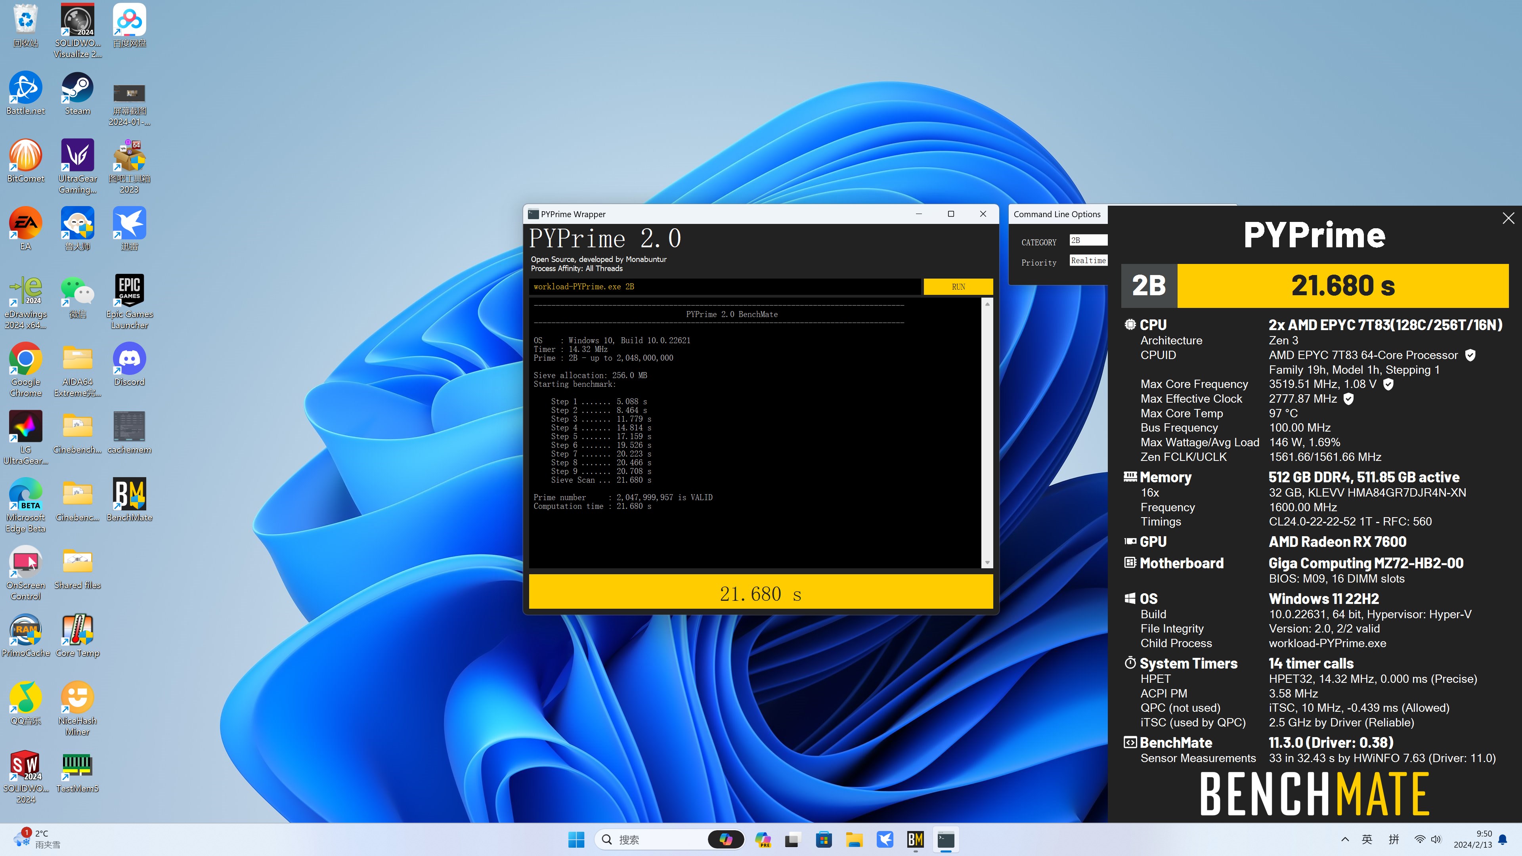This screenshot has height=856, width=1522.
Task: Click scroll-up arrow in PYPrime console
Action: pyautogui.click(x=987, y=304)
